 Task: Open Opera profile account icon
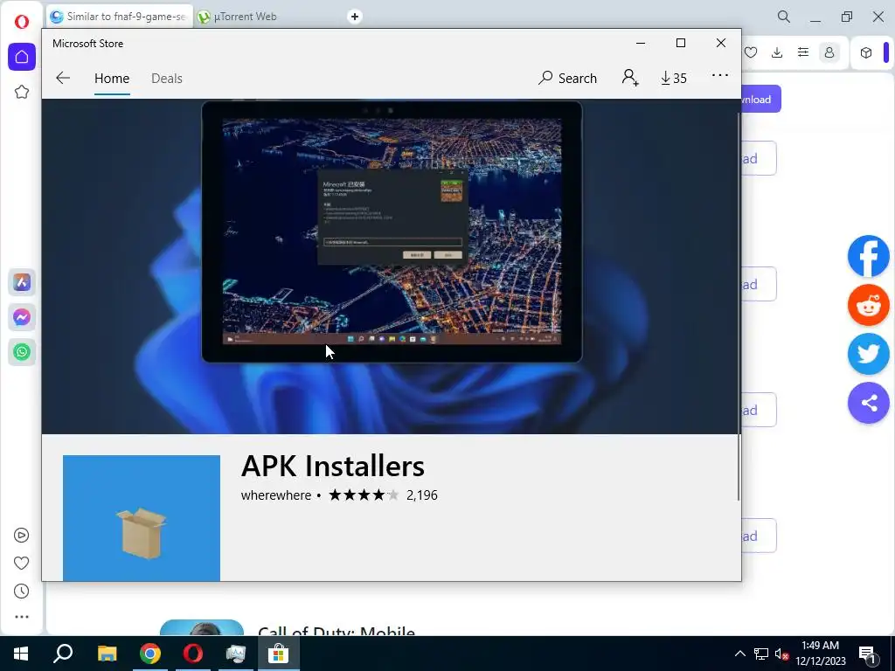[829, 52]
